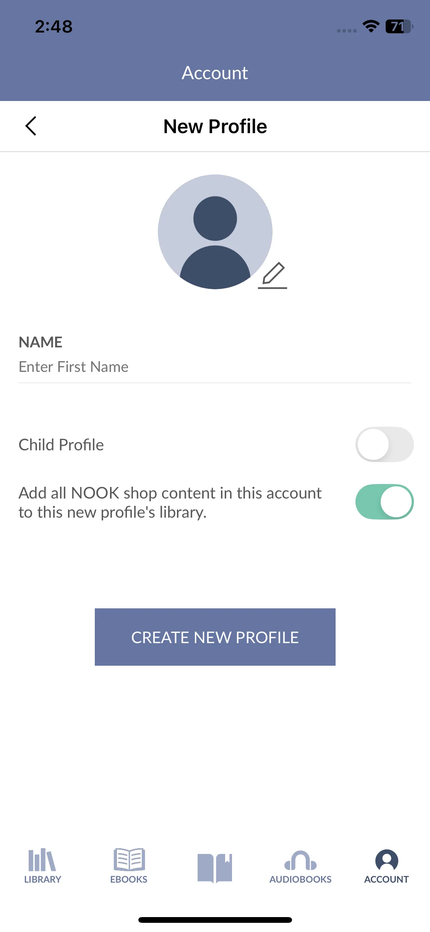Enable the Child Profile toggle

pyautogui.click(x=385, y=445)
